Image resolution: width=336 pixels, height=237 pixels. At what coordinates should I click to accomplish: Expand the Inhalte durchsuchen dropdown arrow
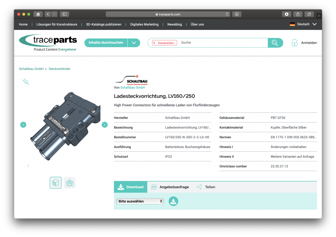tap(134, 43)
